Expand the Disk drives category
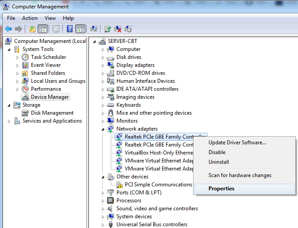Image resolution: width=298 pixels, height=228 pixels. [103, 58]
